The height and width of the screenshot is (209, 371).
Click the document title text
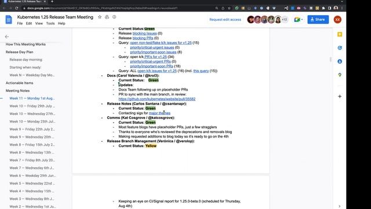point(55,17)
